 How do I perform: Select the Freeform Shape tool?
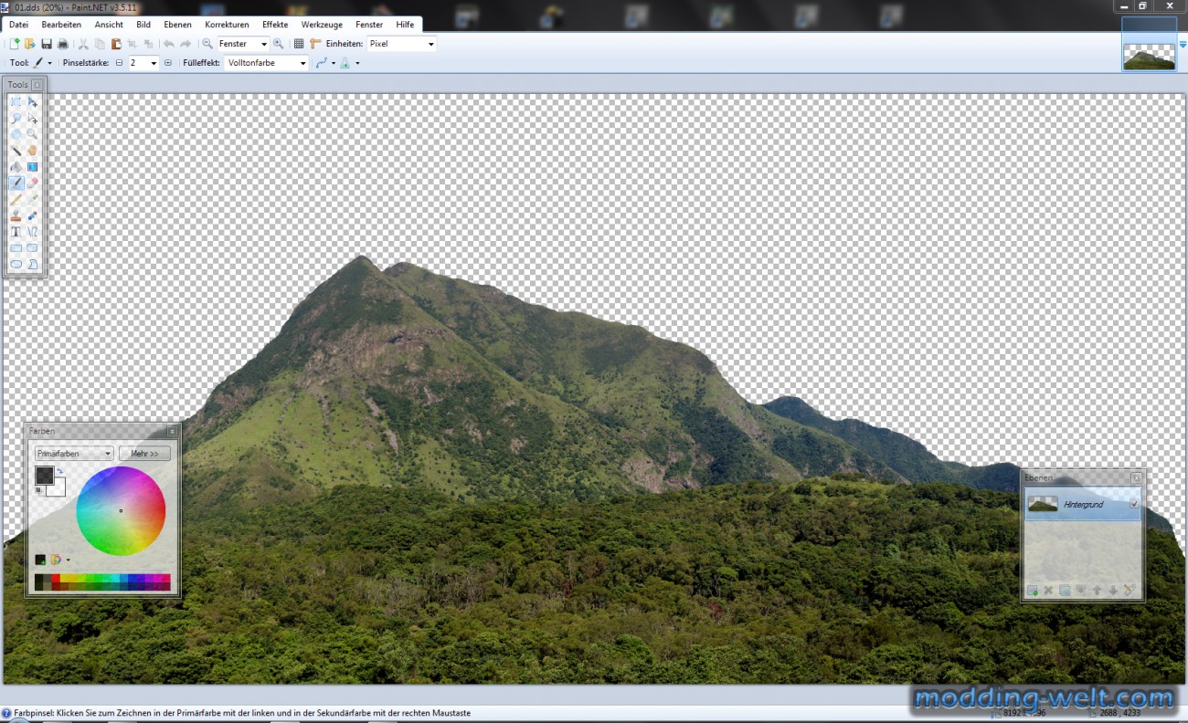click(33, 264)
